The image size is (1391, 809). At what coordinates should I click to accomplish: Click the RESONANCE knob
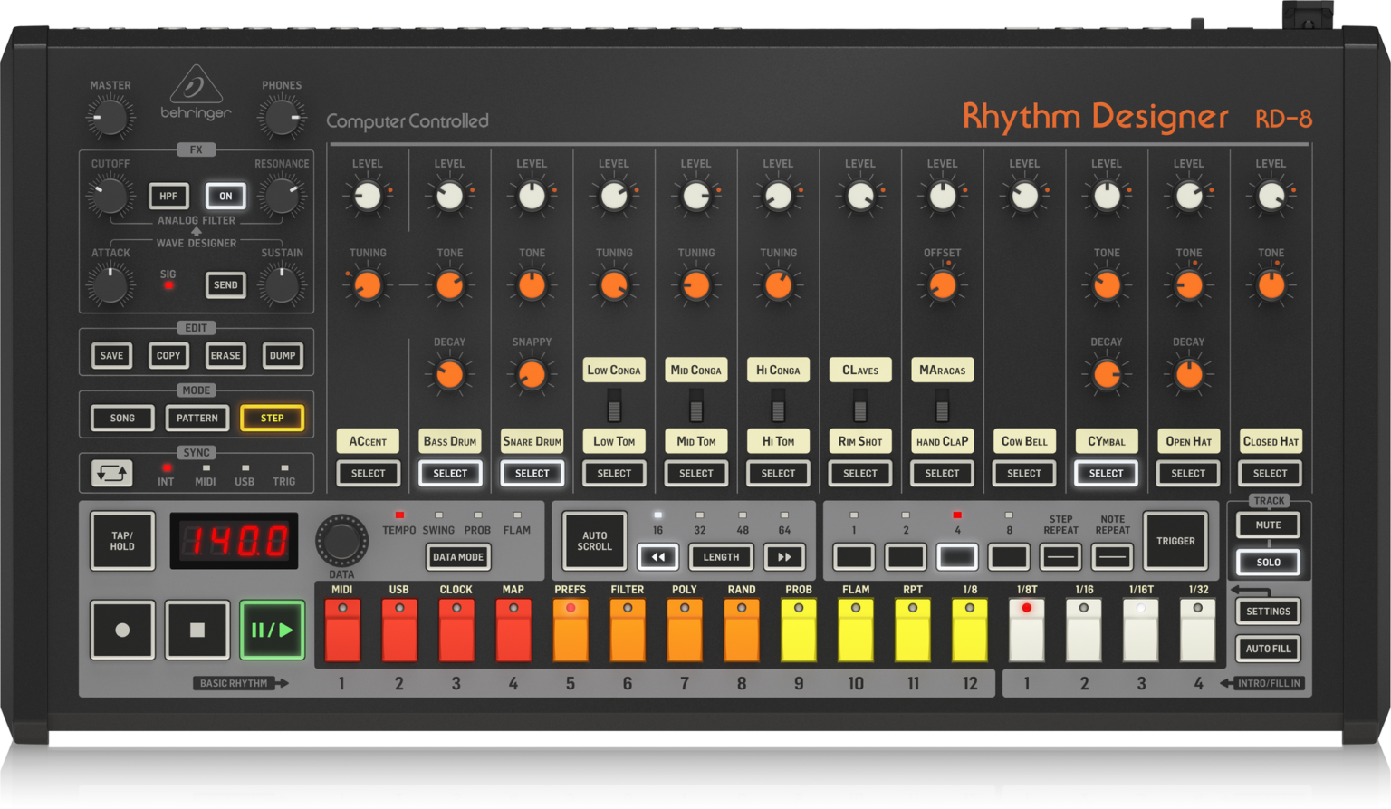[282, 196]
